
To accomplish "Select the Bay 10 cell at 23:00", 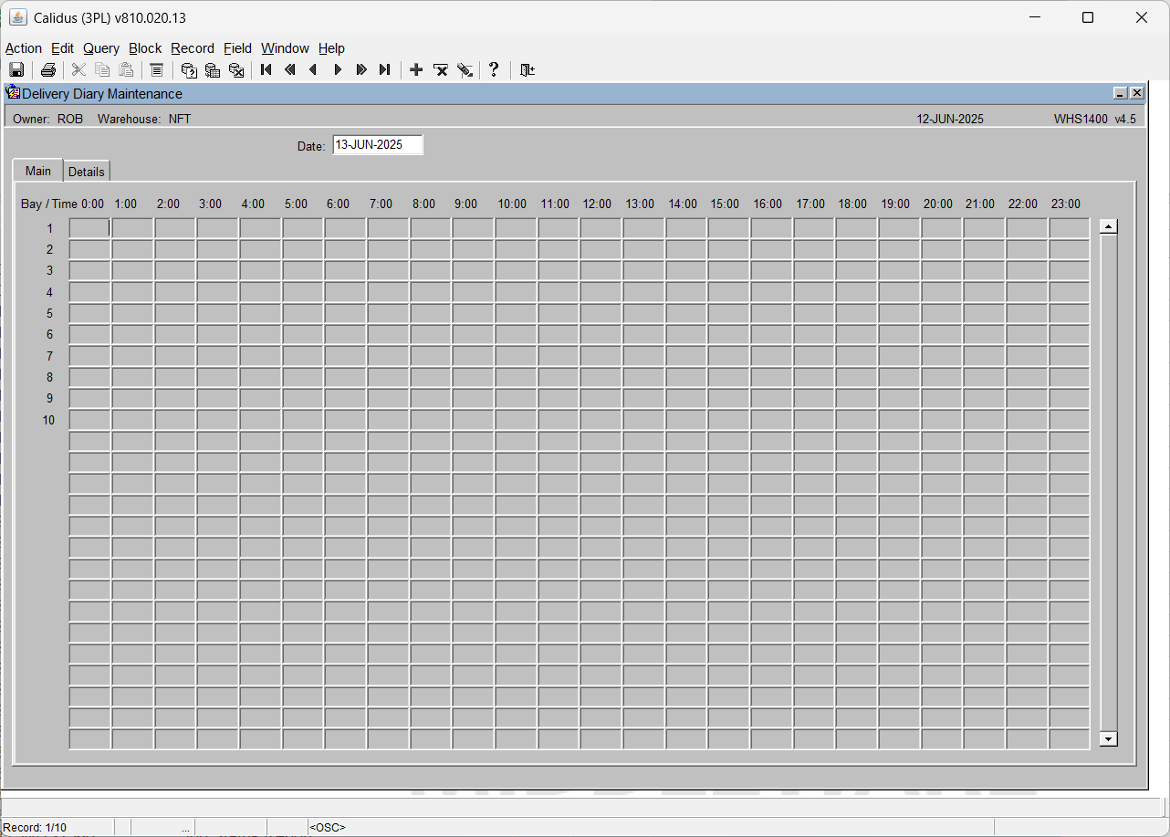I will coord(1069,420).
